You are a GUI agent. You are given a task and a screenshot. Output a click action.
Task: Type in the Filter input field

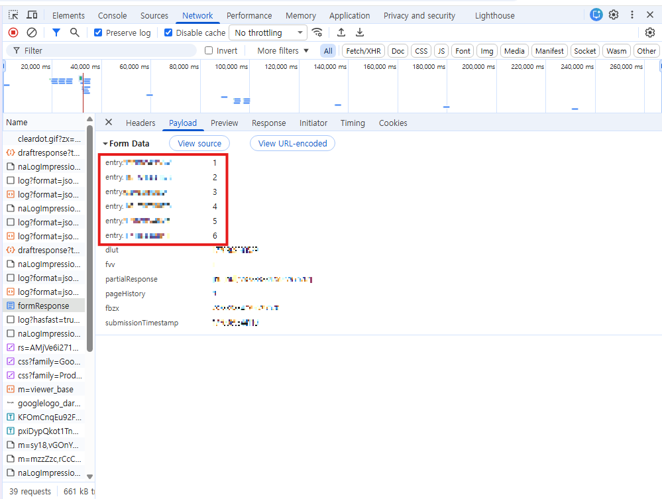tap(106, 51)
